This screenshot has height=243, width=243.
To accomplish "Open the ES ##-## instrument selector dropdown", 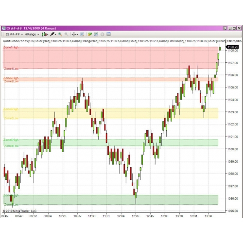I will coord(14,35).
